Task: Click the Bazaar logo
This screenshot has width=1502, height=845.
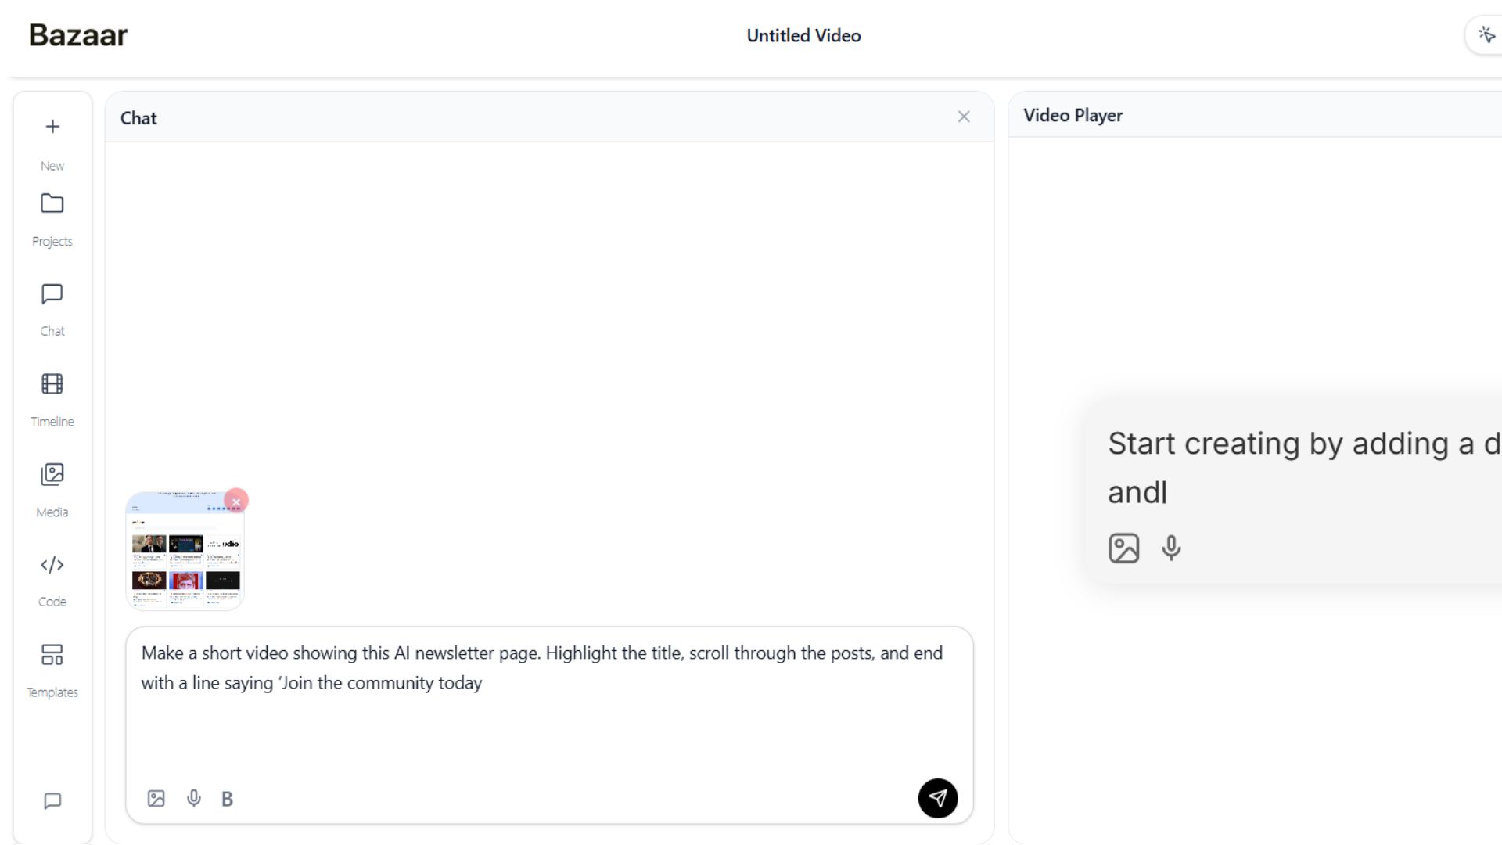Action: tap(78, 35)
